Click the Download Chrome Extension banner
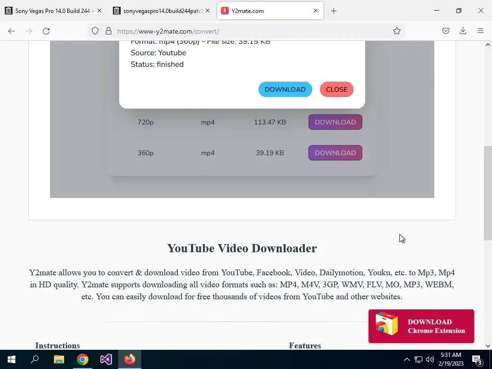 (421, 326)
